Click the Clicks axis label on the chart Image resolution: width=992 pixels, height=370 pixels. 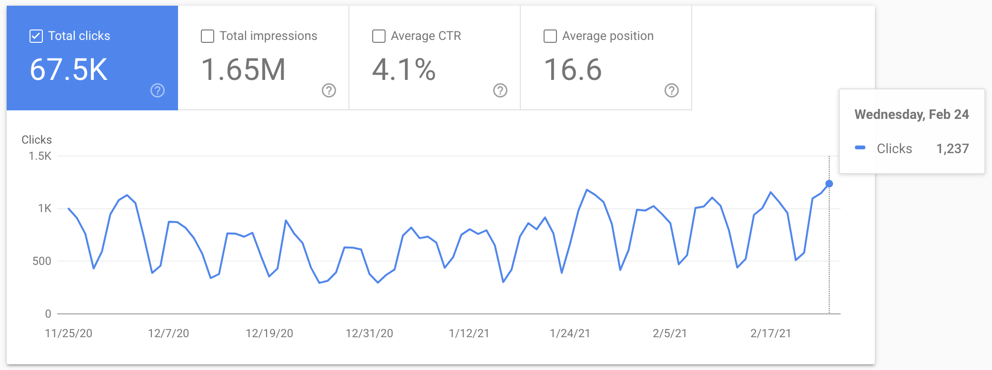point(37,140)
